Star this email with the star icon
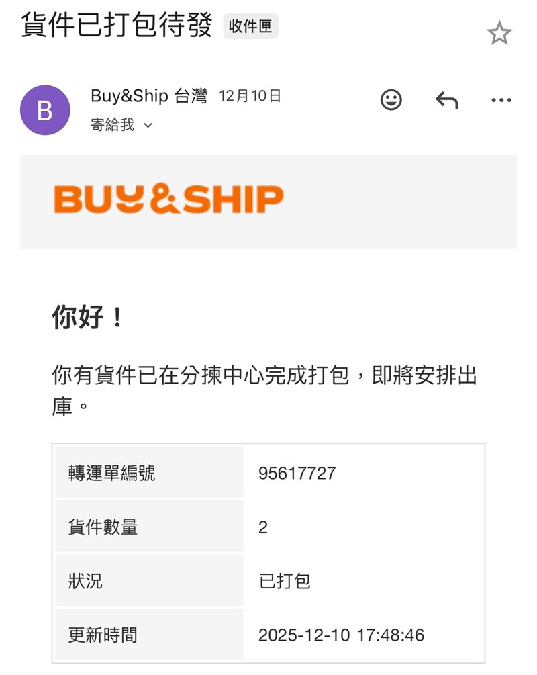This screenshot has width=537, height=675. point(499,33)
